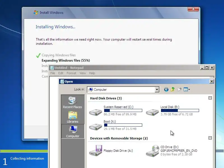The image size is (224, 168).
Task: Click the text 29.1 MB free of 31.5 MB
Action: [120, 129]
